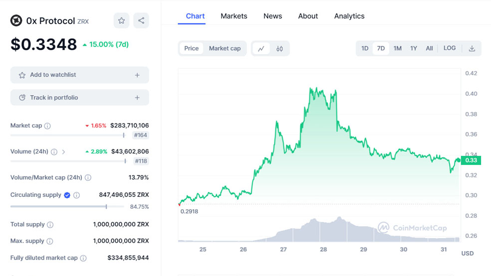The height and width of the screenshot is (276, 491).
Task: Star 0x Protocol with the favorite icon button
Action: tap(121, 20)
